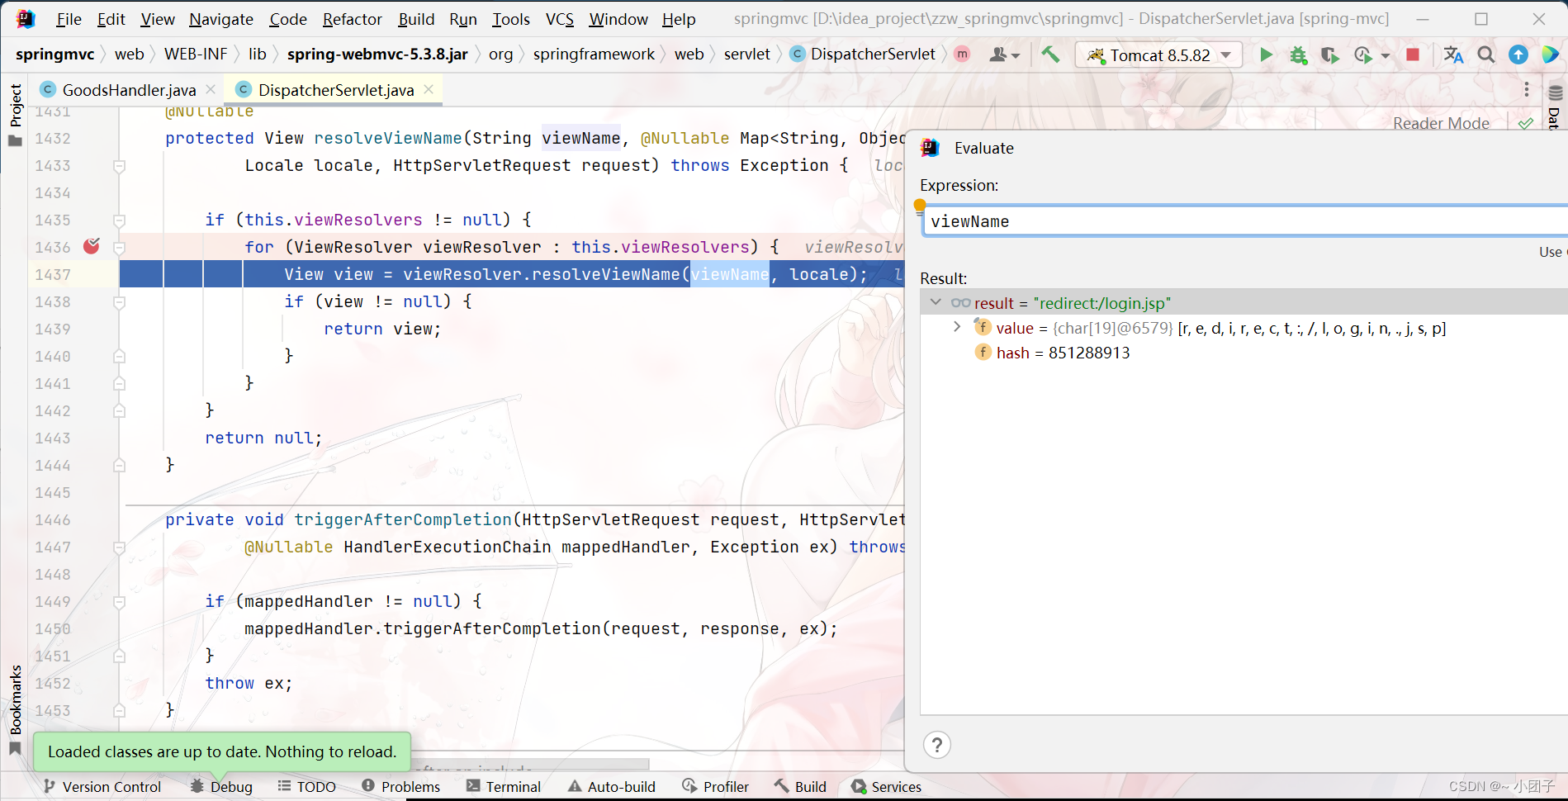The height and width of the screenshot is (801, 1568).
Task: Collapse the fold marker at line 1438
Action: 119,302
